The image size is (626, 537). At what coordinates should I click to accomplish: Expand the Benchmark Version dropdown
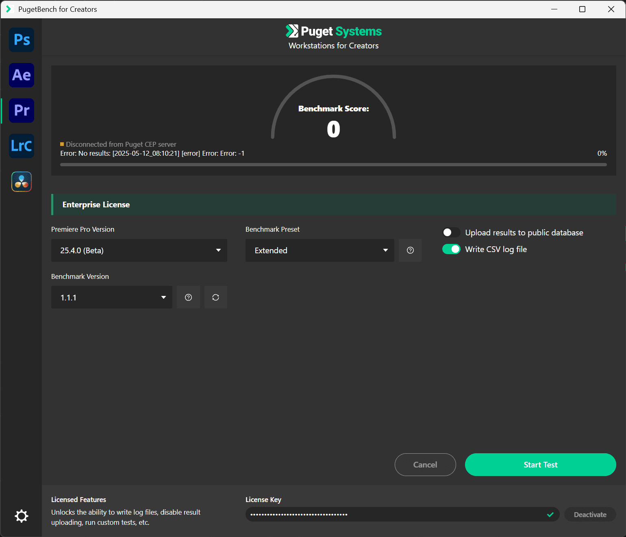coord(111,298)
